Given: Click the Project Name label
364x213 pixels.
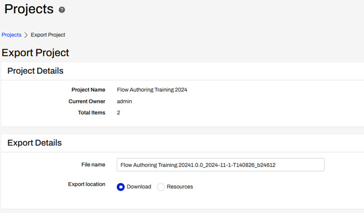Looking at the screenshot, I should click(x=88, y=90).
